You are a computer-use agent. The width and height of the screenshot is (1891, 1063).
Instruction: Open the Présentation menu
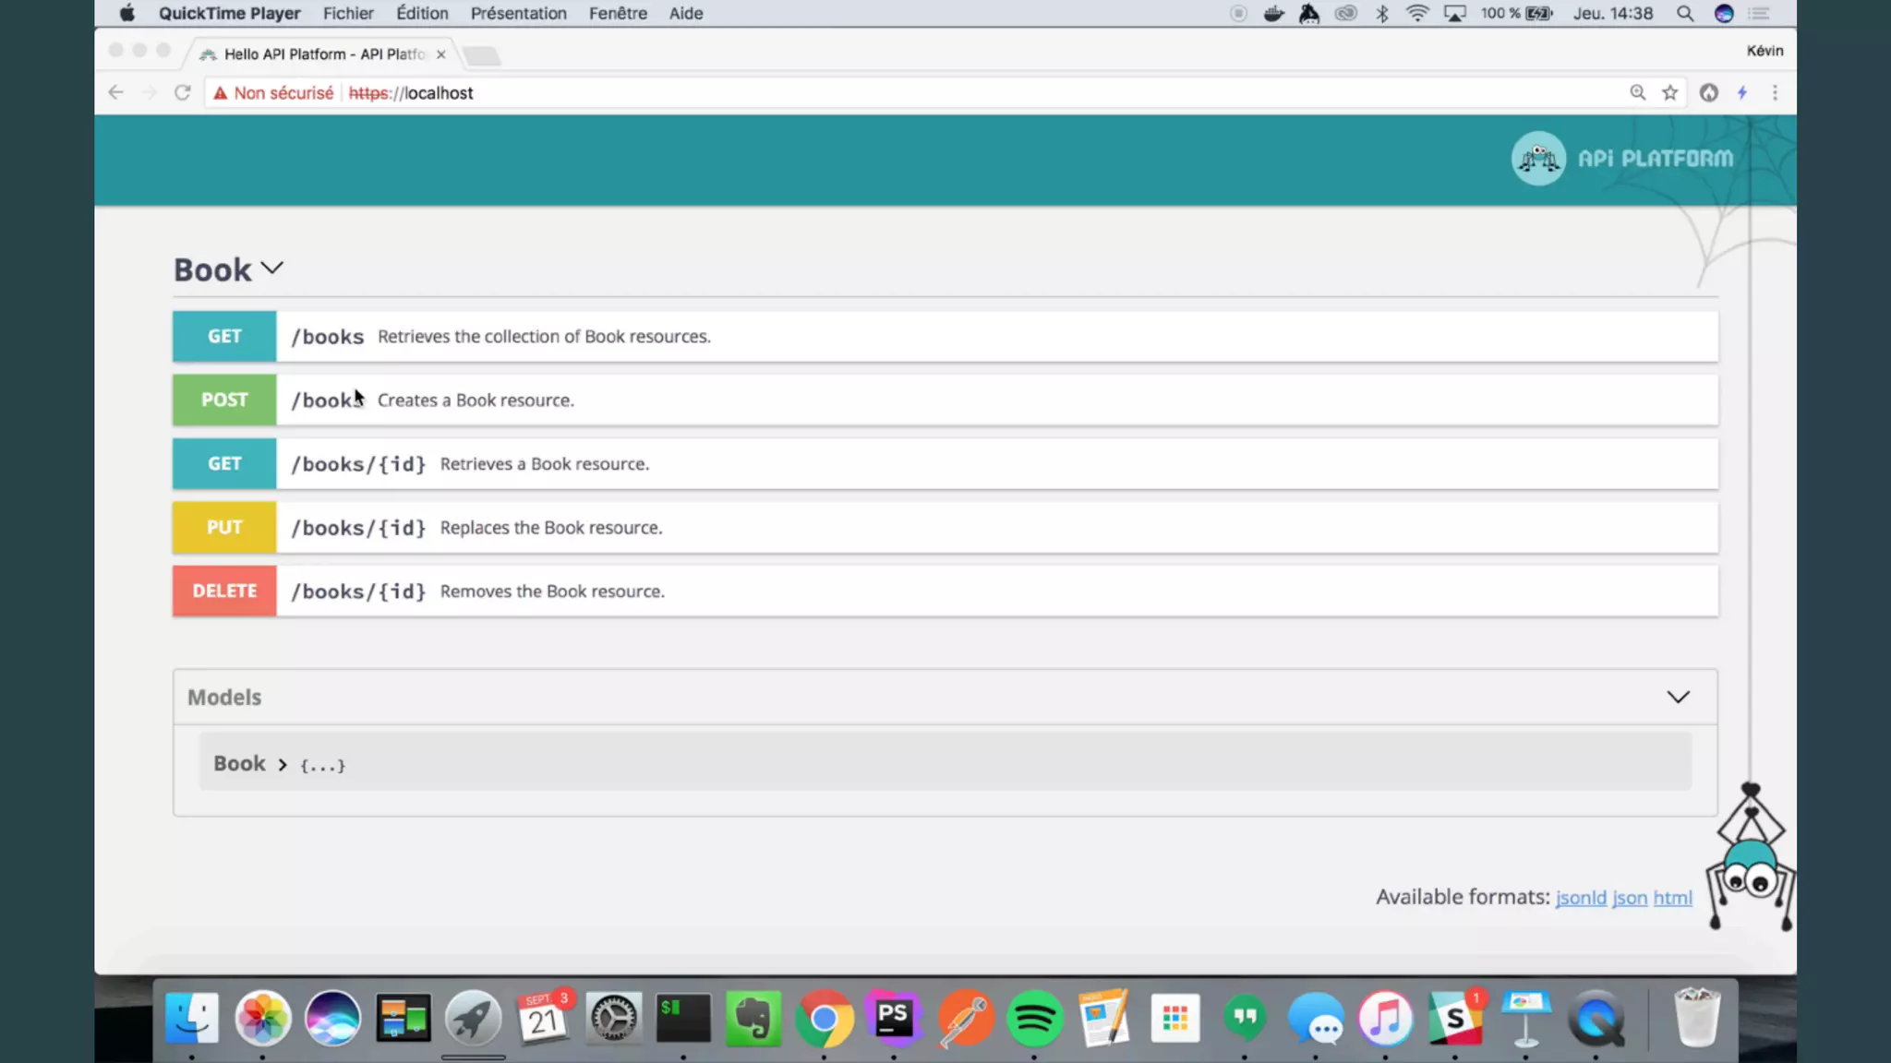click(x=518, y=14)
